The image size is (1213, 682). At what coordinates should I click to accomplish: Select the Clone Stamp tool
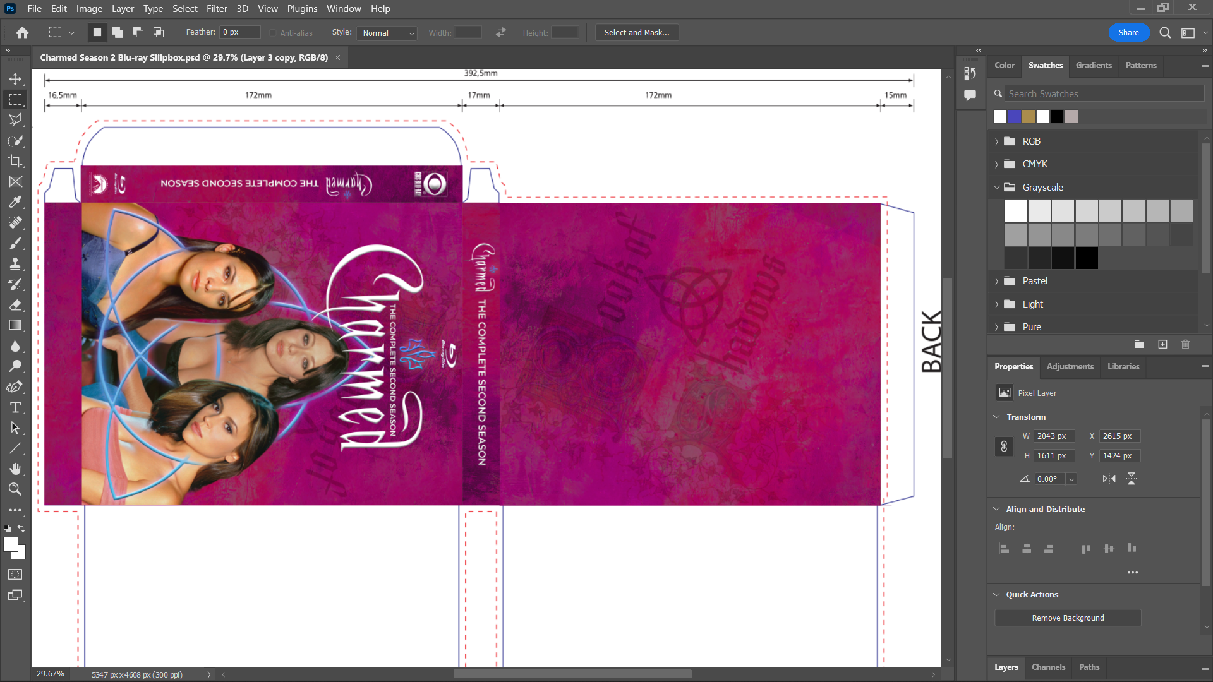click(15, 263)
